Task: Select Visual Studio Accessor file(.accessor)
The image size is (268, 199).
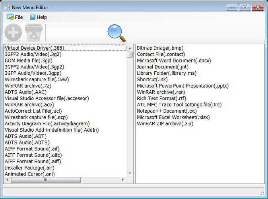Action: click(65, 98)
